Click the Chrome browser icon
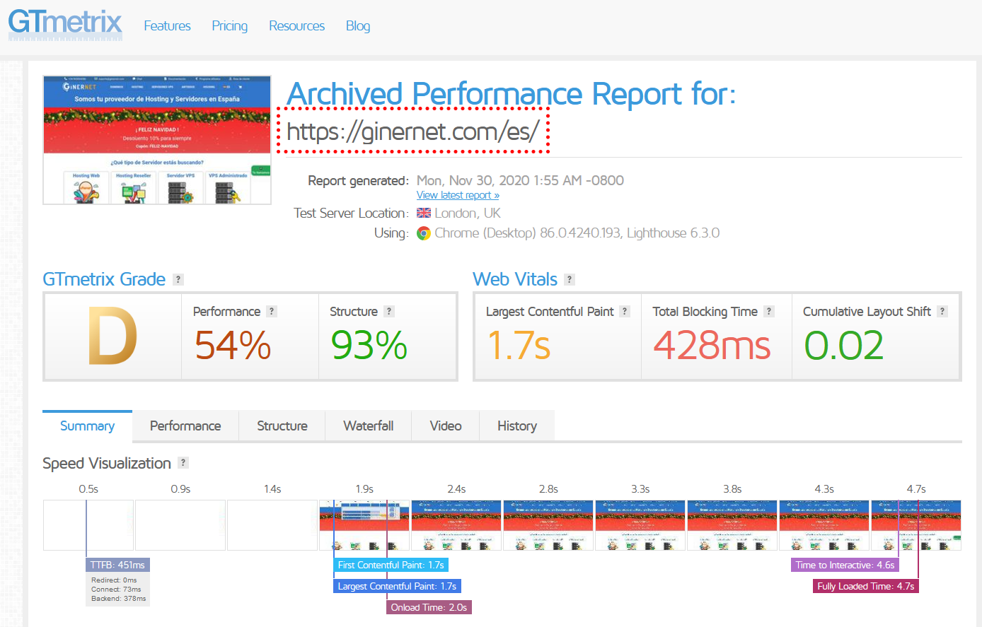The height and width of the screenshot is (627, 982). tap(424, 233)
